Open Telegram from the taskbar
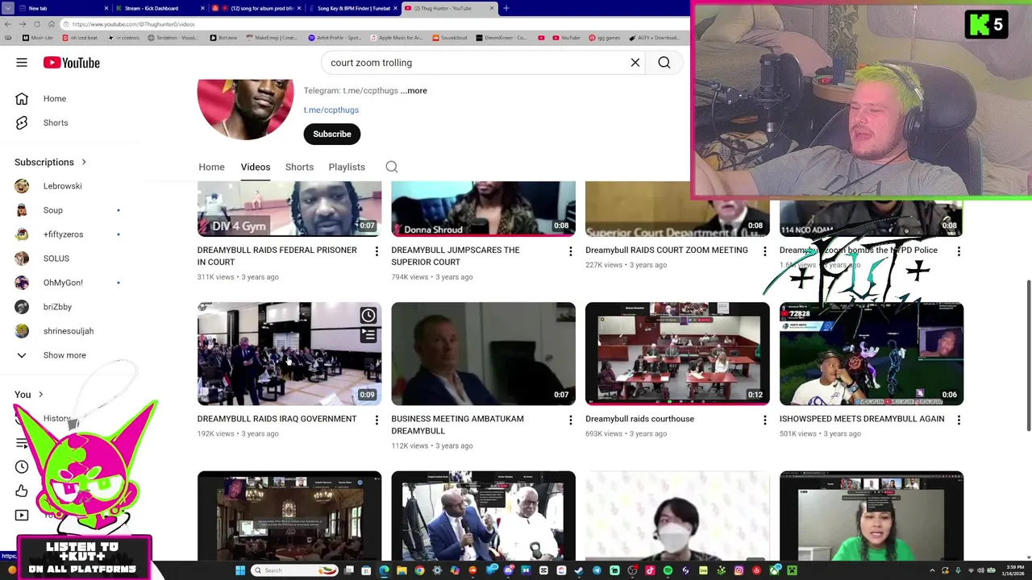Screen dimensions: 1032x580 [x=597, y=570]
